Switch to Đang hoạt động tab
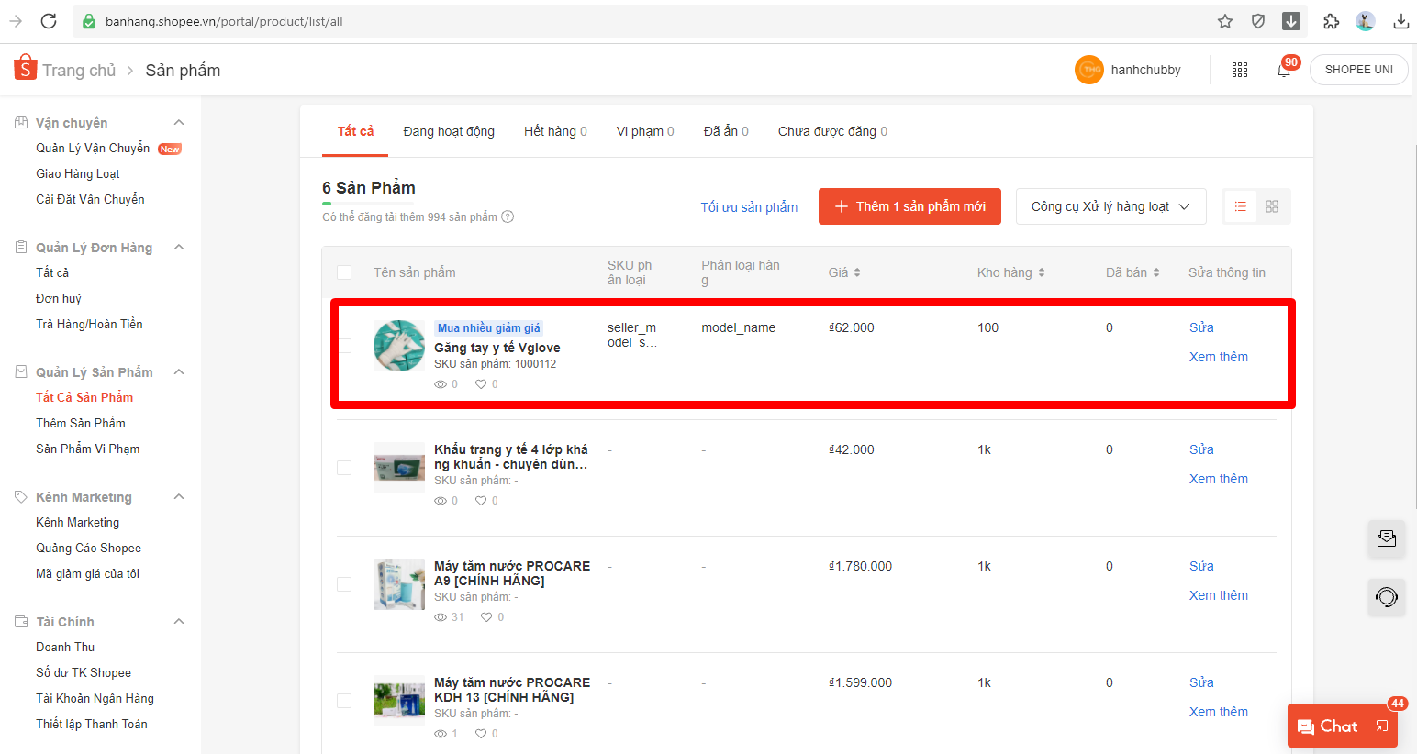 click(x=449, y=131)
